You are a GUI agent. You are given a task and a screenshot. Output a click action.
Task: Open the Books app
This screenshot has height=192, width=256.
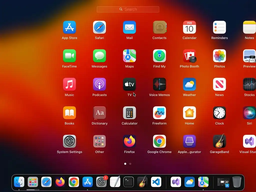point(69,113)
